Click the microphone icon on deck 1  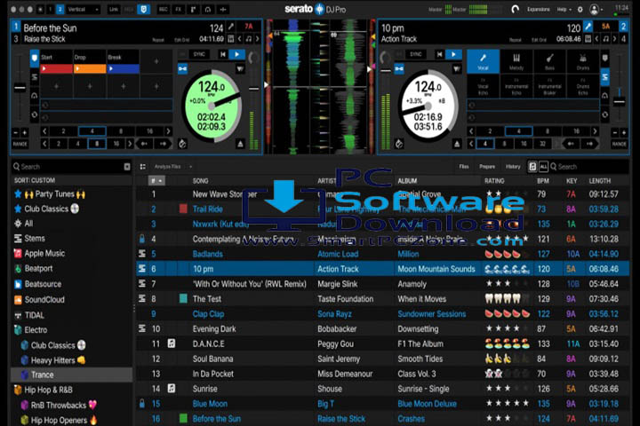tap(231, 27)
